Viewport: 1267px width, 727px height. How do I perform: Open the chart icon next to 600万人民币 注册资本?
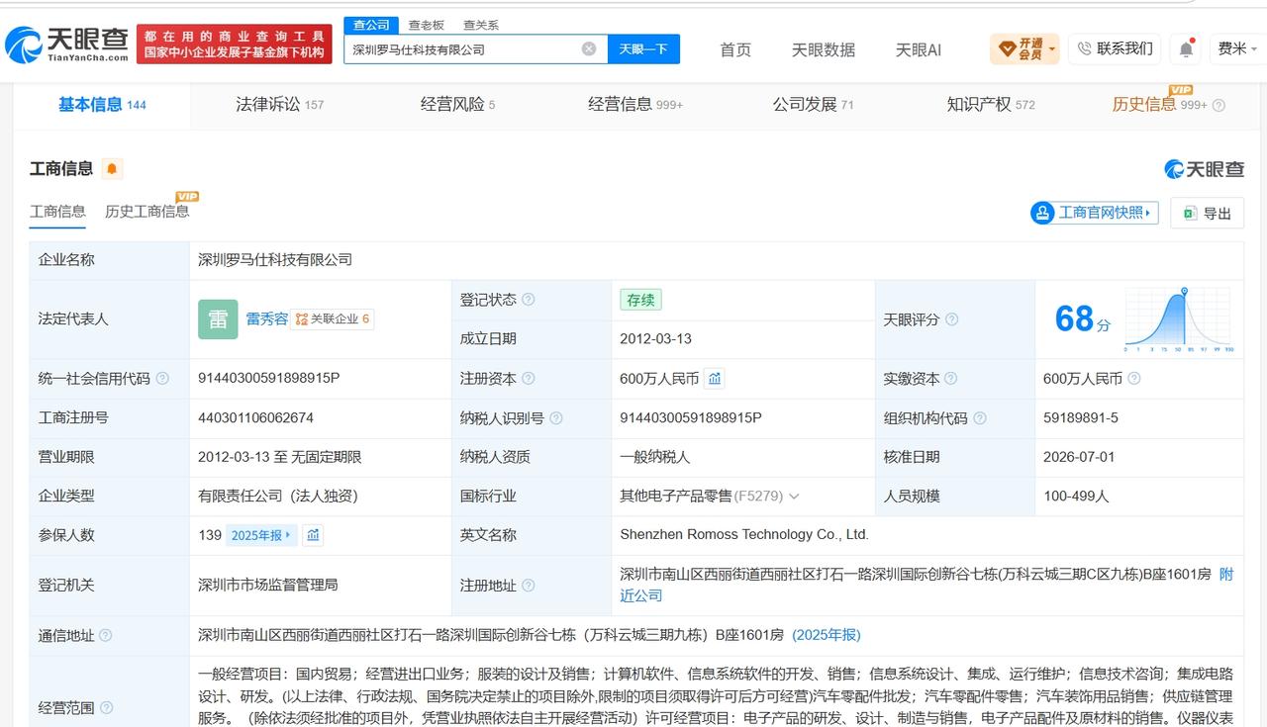click(x=715, y=378)
